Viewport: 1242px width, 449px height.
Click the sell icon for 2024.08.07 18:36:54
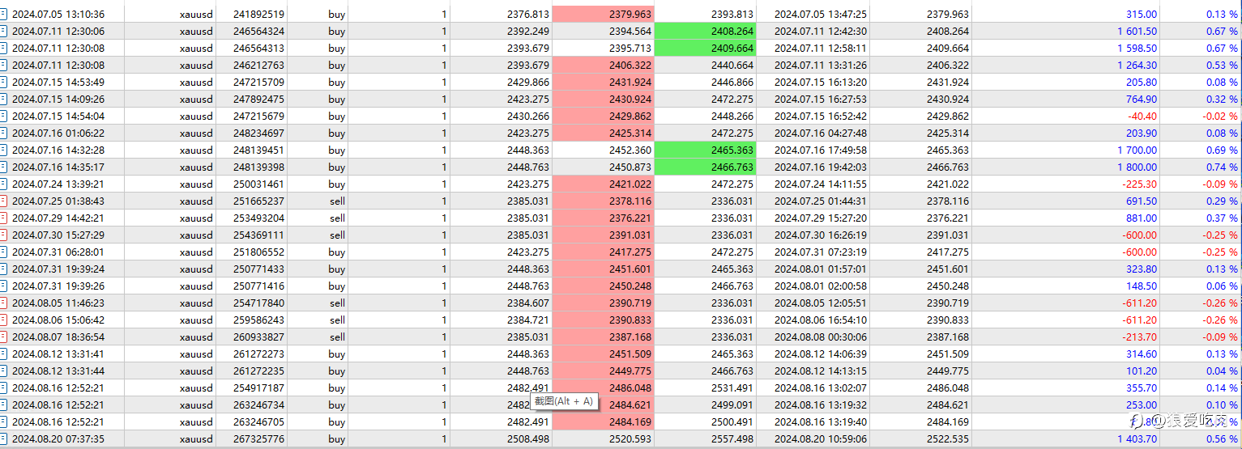click(x=3, y=337)
